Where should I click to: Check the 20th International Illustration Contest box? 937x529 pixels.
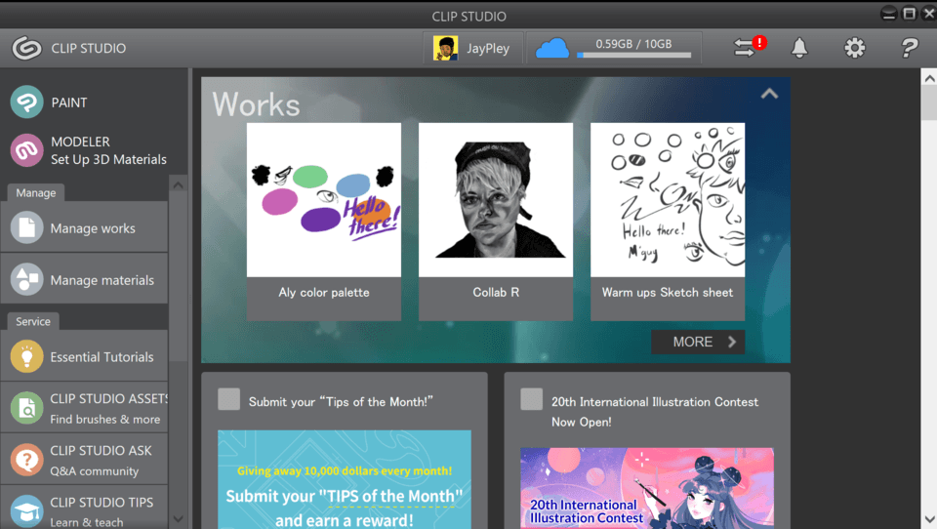[x=531, y=399]
